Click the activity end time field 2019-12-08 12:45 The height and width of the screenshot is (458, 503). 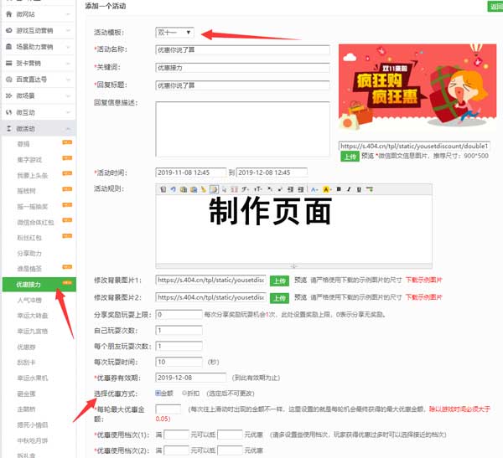point(272,172)
